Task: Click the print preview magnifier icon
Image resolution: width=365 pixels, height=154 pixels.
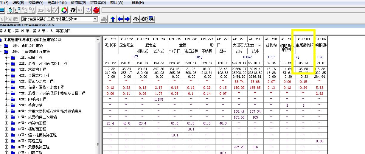Action: tap(47, 10)
